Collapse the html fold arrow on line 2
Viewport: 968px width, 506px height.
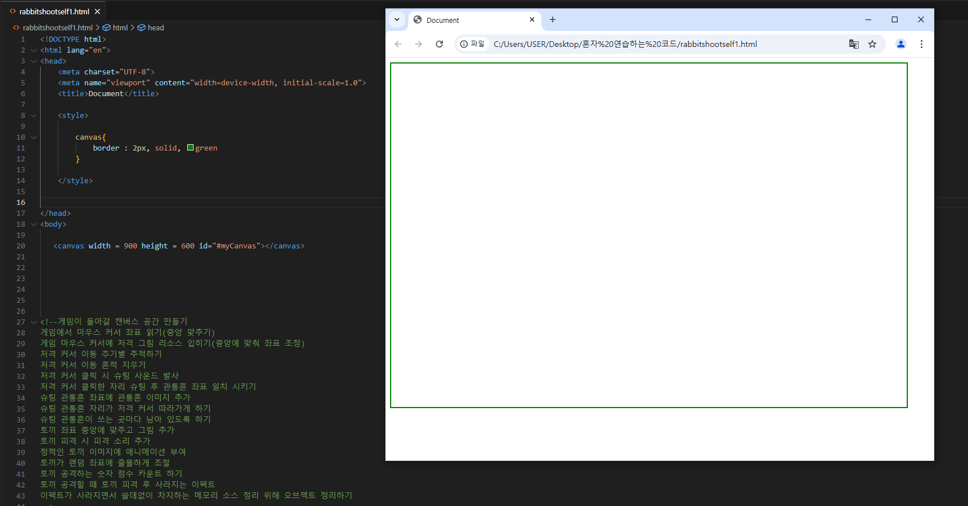point(34,50)
